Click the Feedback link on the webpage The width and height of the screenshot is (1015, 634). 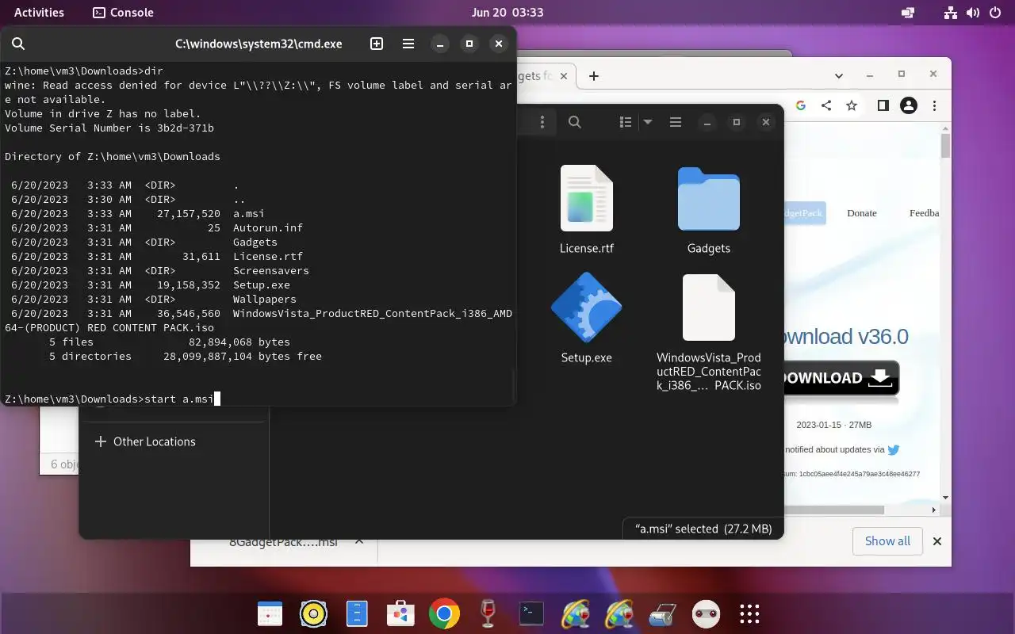point(924,213)
